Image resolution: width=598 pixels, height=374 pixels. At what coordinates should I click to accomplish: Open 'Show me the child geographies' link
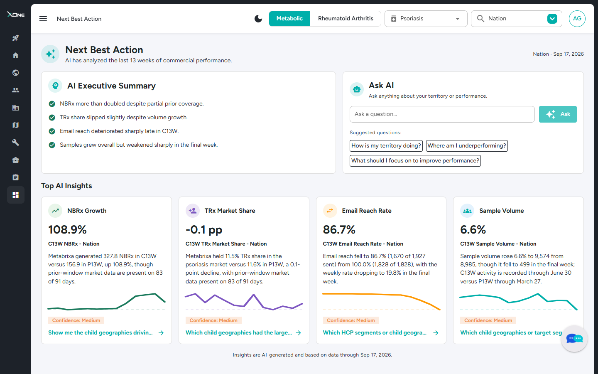pyautogui.click(x=106, y=333)
